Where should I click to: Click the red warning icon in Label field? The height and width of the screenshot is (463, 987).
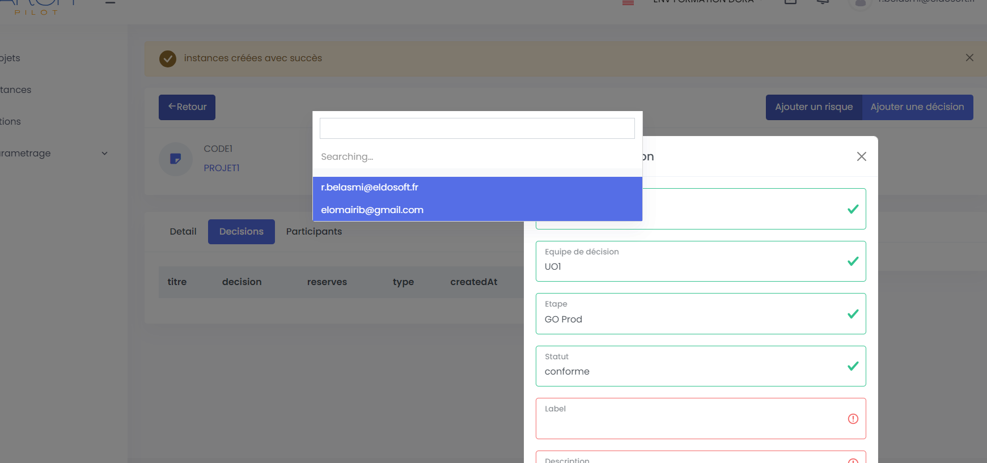point(853,419)
